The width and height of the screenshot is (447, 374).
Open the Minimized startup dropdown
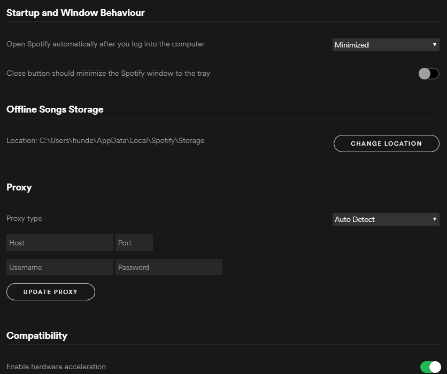(x=386, y=45)
